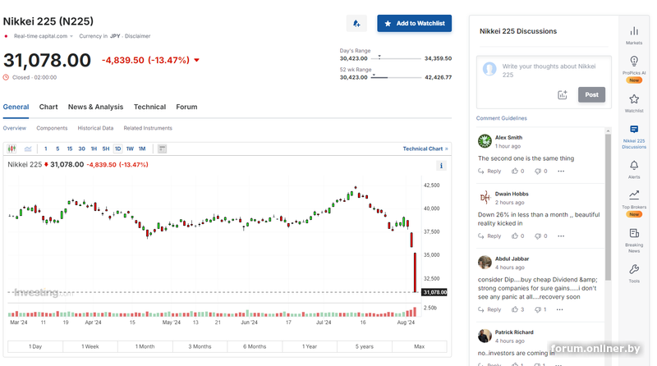Open Top Brokers in sidebar
The image size is (657, 366).
pos(634,199)
